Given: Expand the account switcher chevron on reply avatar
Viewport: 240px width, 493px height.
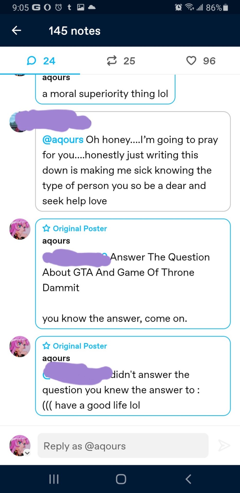Looking at the screenshot, I should click(x=27, y=453).
